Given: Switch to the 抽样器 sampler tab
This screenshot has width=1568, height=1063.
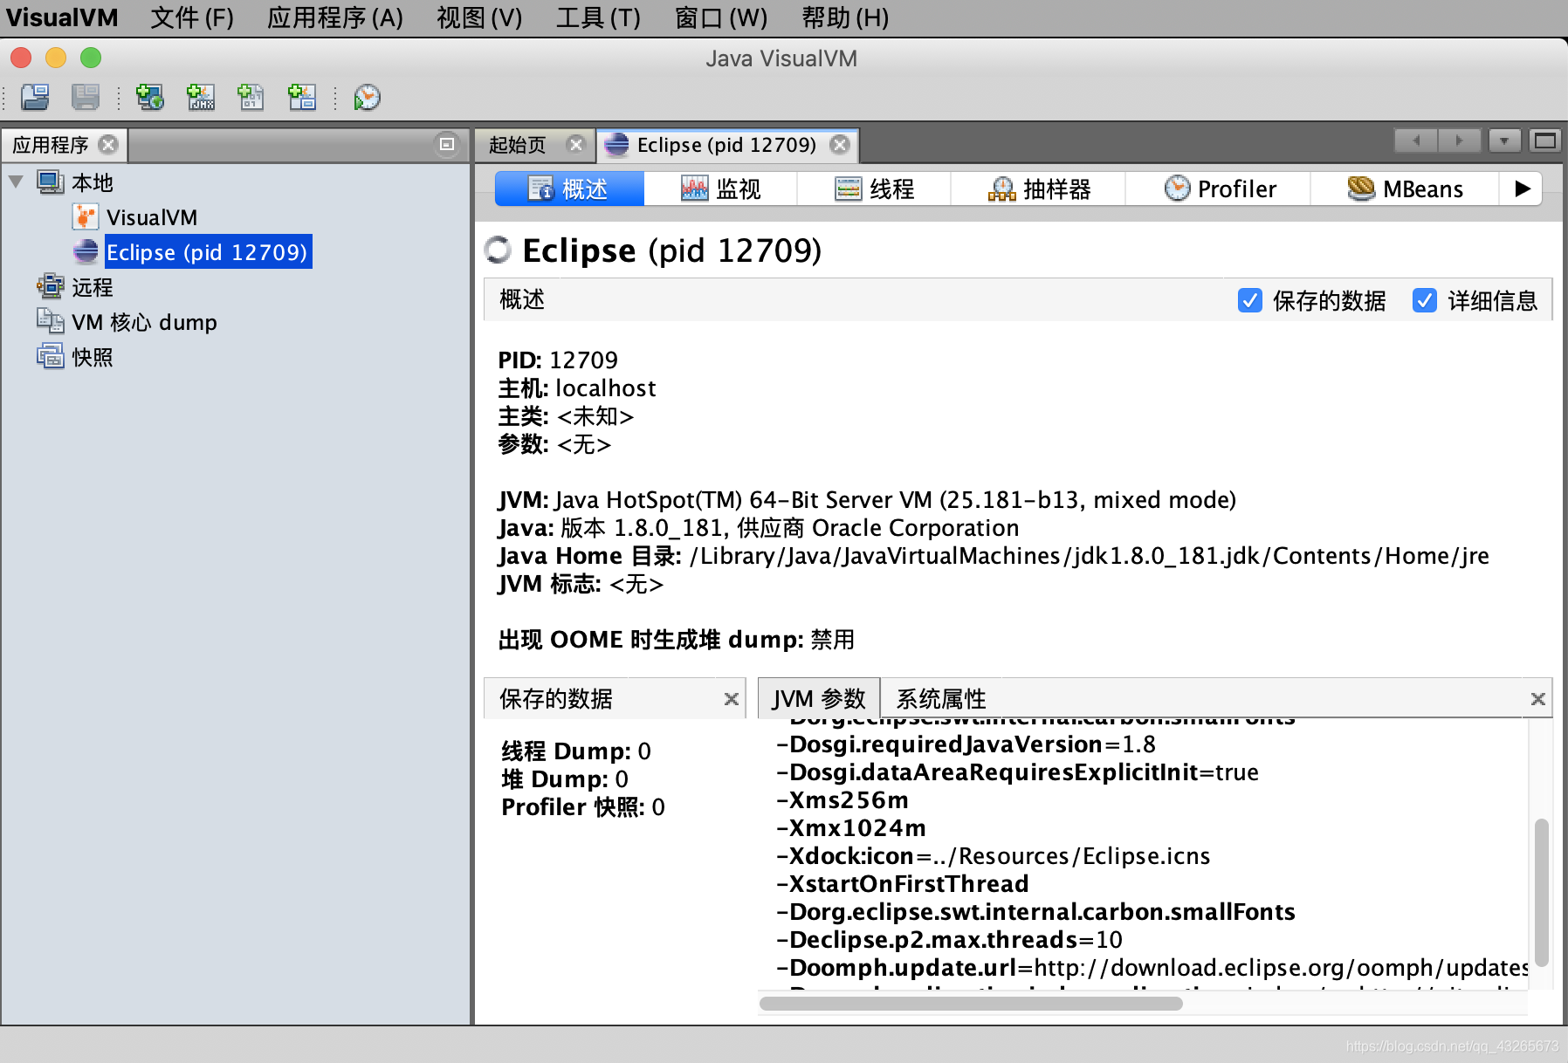Looking at the screenshot, I should pyautogui.click(x=1039, y=189).
